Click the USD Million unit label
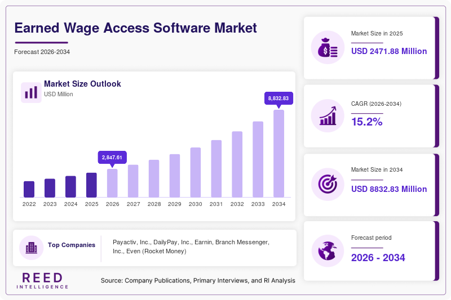Image resolution: width=451 pixels, height=300 pixels. (59, 94)
